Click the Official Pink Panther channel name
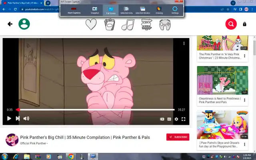 [33, 143]
